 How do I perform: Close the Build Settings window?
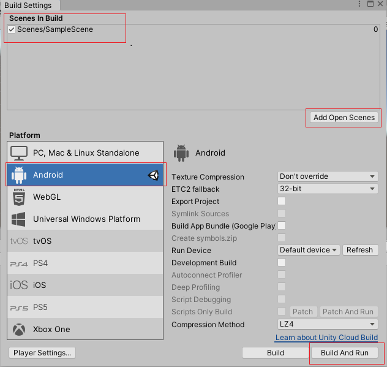coord(380,4)
